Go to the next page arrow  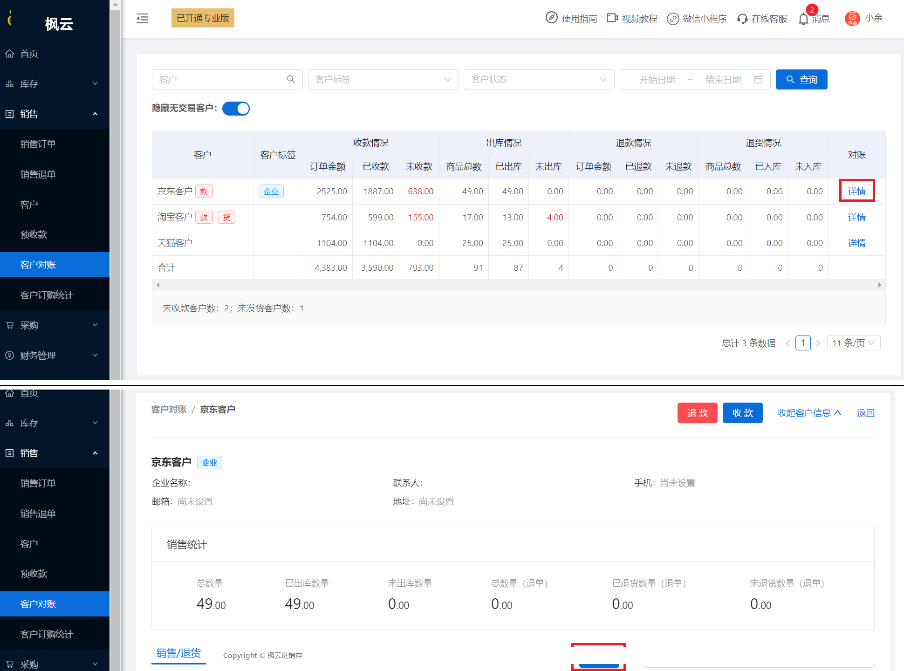[818, 343]
